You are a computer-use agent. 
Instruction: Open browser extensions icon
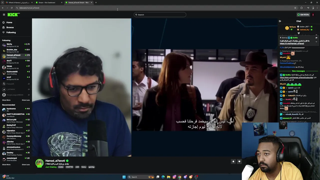pyautogui.click(x=301, y=8)
